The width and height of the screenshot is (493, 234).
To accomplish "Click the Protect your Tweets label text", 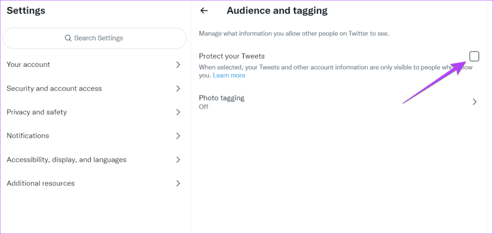I will [232, 56].
